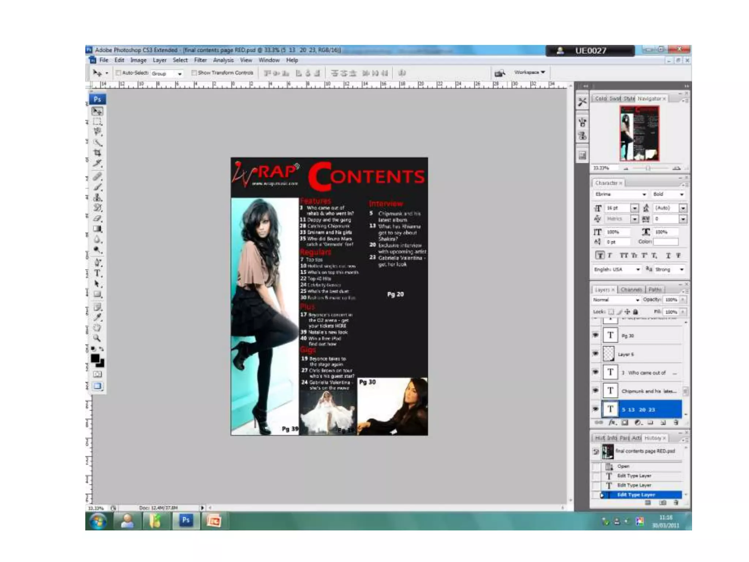Switch to the Paths tab
This screenshot has height=562, width=749.
(x=655, y=289)
